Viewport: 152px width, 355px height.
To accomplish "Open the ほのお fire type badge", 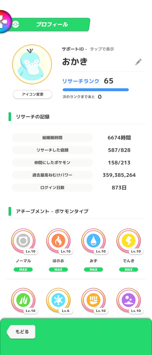I will point(58,241).
